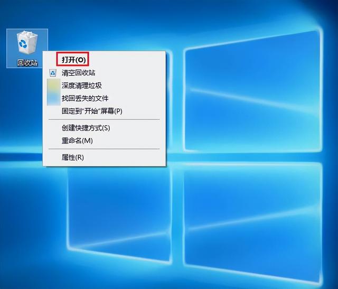Select the 回收站 Recycle Bin desktop icon

pos(27,48)
